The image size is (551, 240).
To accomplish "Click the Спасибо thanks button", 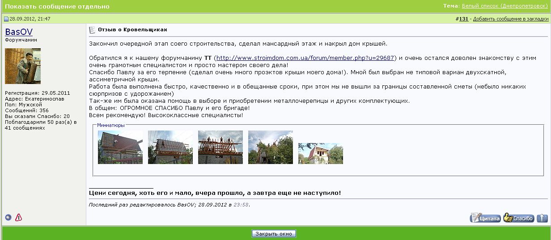I will click(519, 218).
